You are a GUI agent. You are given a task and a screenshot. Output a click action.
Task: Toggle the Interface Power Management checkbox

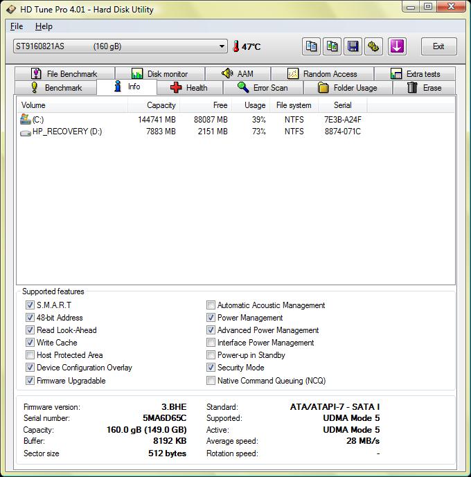pos(211,342)
